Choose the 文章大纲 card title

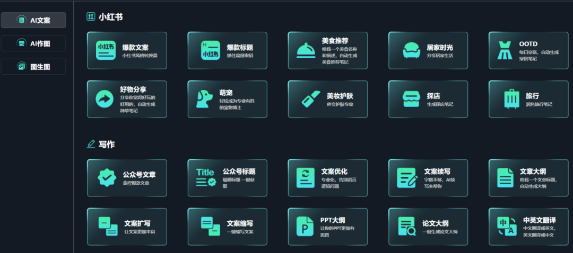pyautogui.click(x=533, y=171)
